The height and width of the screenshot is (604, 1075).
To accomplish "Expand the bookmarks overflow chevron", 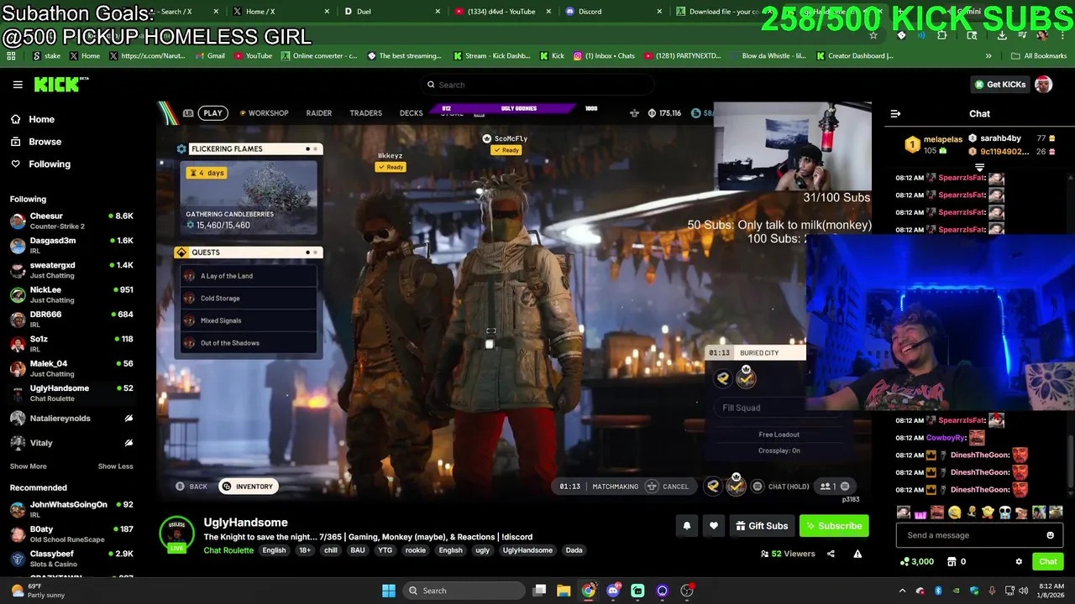I will (988, 56).
